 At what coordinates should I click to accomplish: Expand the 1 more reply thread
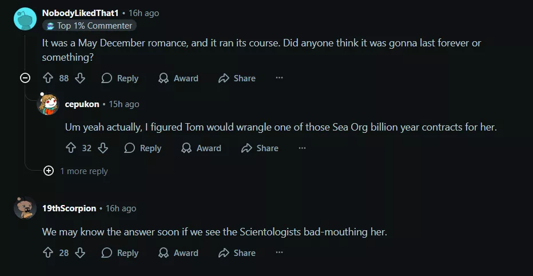(49, 171)
